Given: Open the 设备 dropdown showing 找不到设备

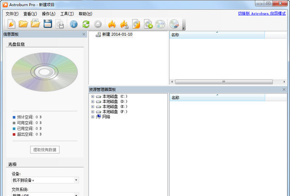Looking at the screenshot, I should [x=45, y=180].
